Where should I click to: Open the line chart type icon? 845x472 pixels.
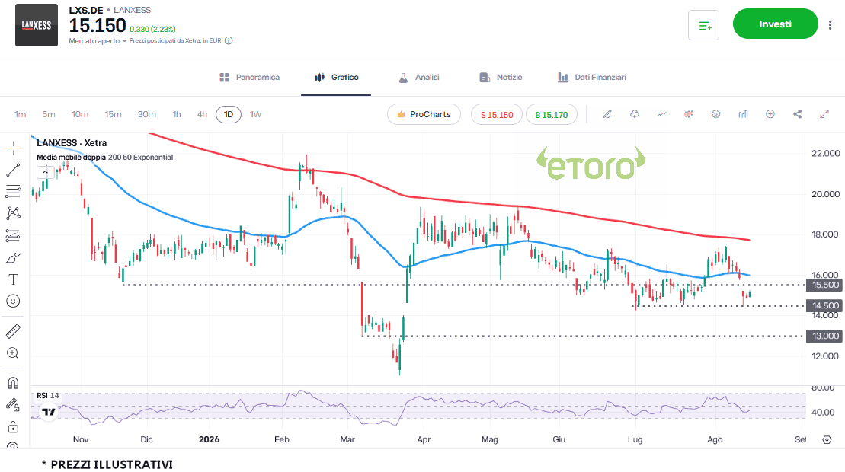[661, 114]
